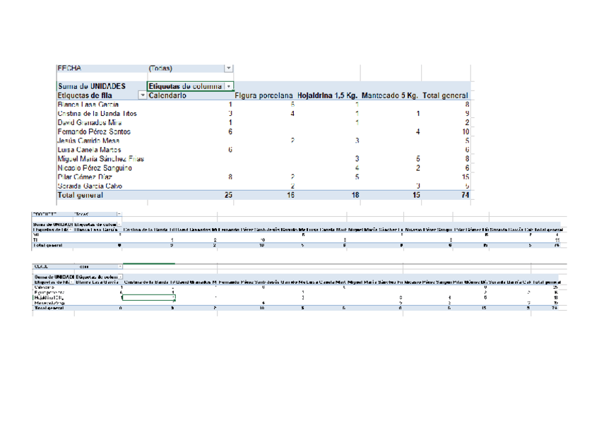Expand the Etiquetas de columna dropdown arrow
The image size is (599, 423).
(x=228, y=86)
